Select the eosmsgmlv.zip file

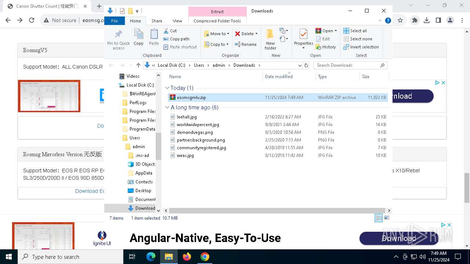click(x=278, y=98)
